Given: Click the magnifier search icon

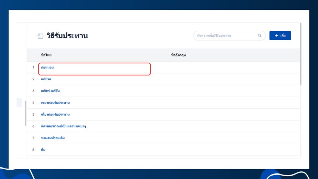Looking at the screenshot, I should click(x=260, y=36).
